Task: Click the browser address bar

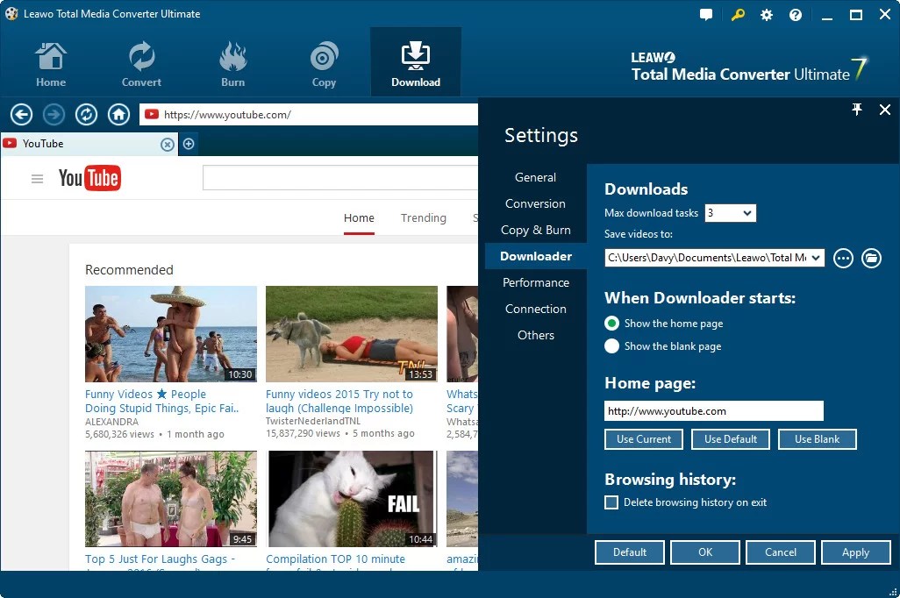Action: click(x=309, y=115)
